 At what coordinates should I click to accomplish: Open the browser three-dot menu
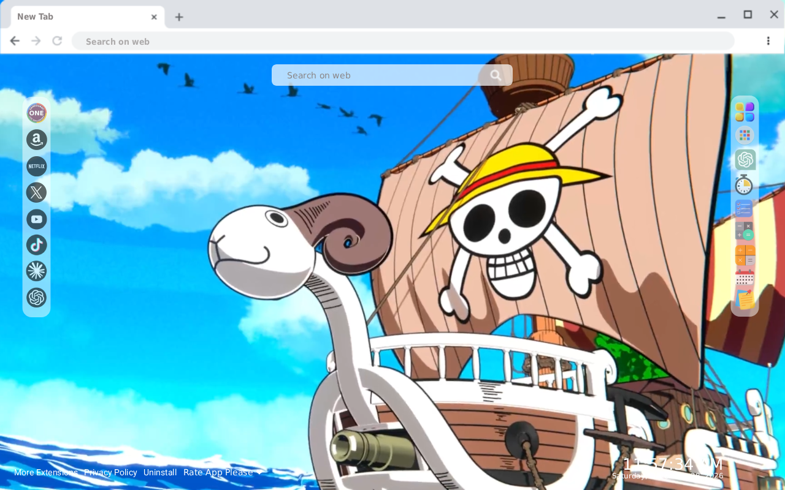tap(768, 41)
